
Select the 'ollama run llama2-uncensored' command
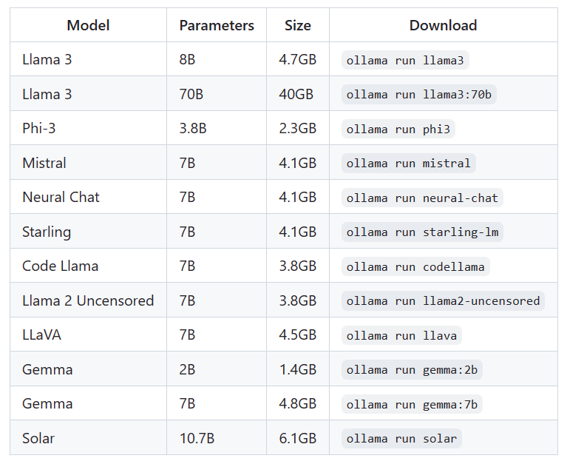(x=444, y=300)
